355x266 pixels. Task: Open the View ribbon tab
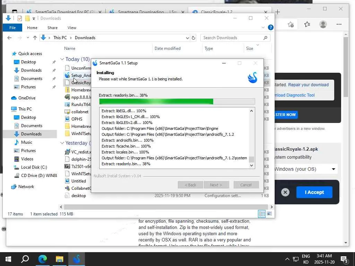tap(72, 28)
